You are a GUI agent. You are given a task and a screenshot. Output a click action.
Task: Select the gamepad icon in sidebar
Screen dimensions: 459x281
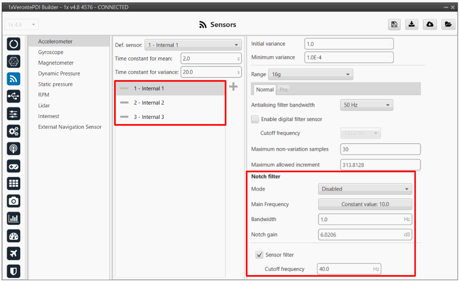(14, 166)
